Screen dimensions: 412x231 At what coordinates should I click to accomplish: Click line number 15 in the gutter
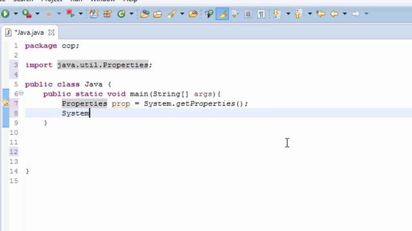(14, 181)
